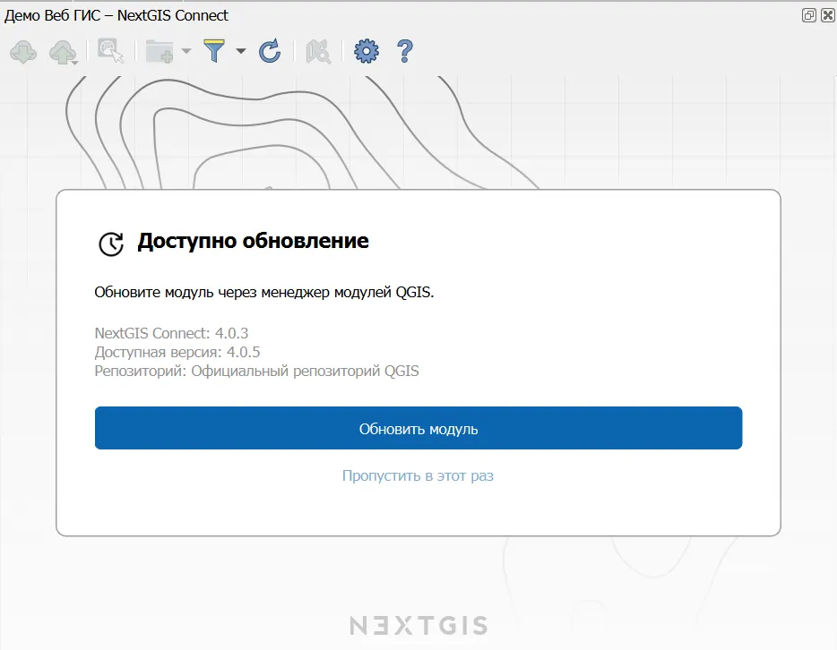Expand the new resource dropdown arrow
Image resolution: width=837 pixels, height=650 pixels.
(x=186, y=51)
